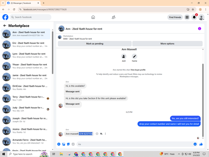Open Chrome menu three dots
This screenshot has height=157, width=209.
pos(206,9)
